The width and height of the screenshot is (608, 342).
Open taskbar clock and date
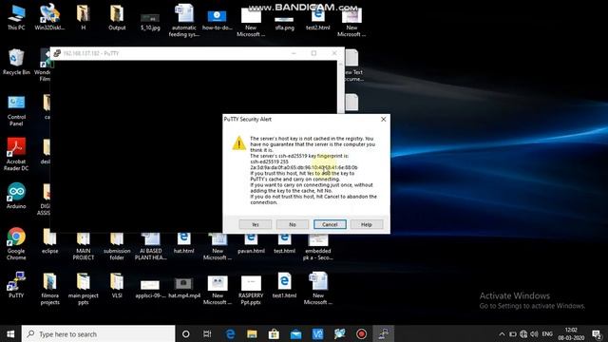[x=571, y=333]
